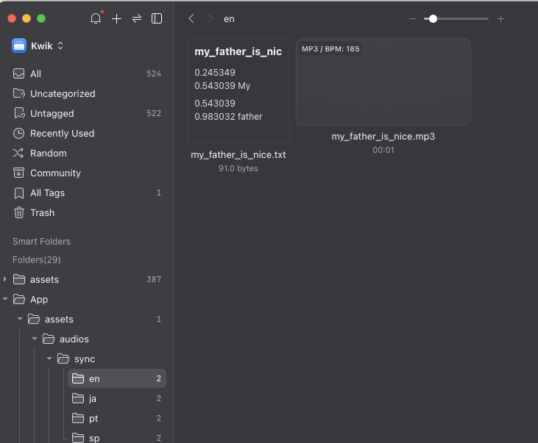Click the folder icon of the App assets subfolder

tap(34, 319)
